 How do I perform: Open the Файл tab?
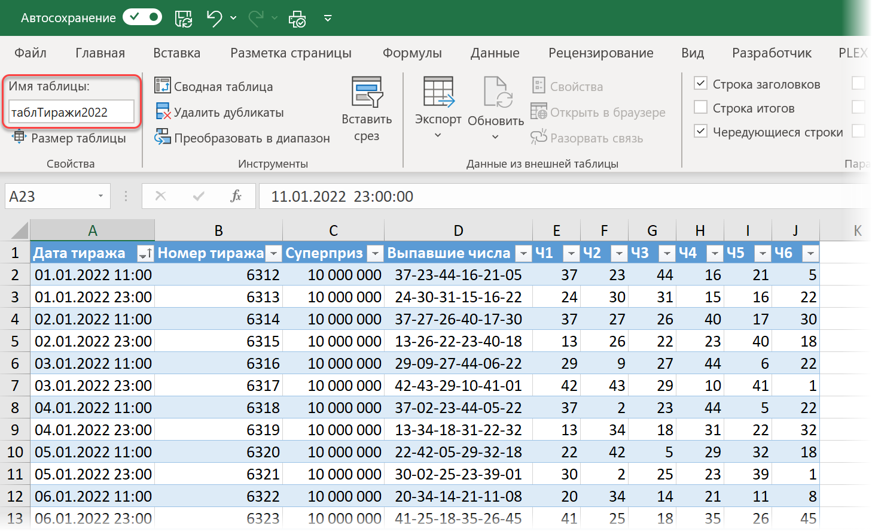(31, 53)
